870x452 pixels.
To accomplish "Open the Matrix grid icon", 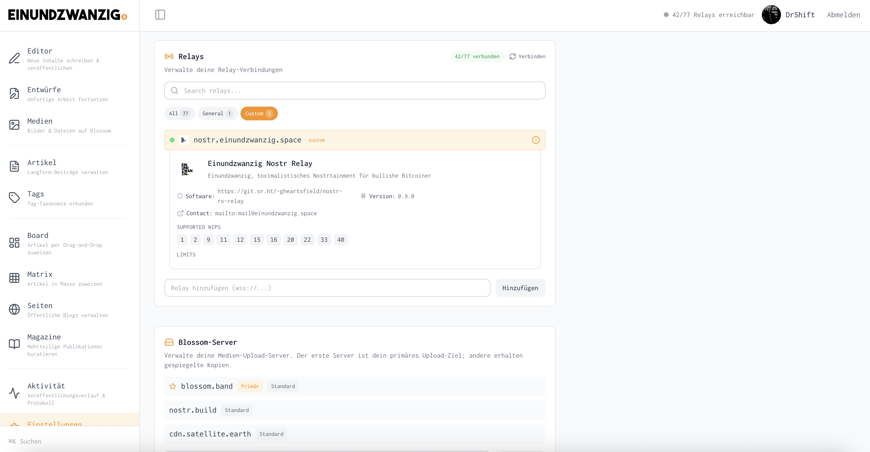I will (14, 278).
